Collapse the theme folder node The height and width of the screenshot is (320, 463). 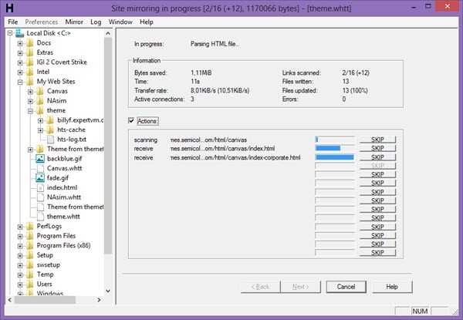click(x=30, y=111)
